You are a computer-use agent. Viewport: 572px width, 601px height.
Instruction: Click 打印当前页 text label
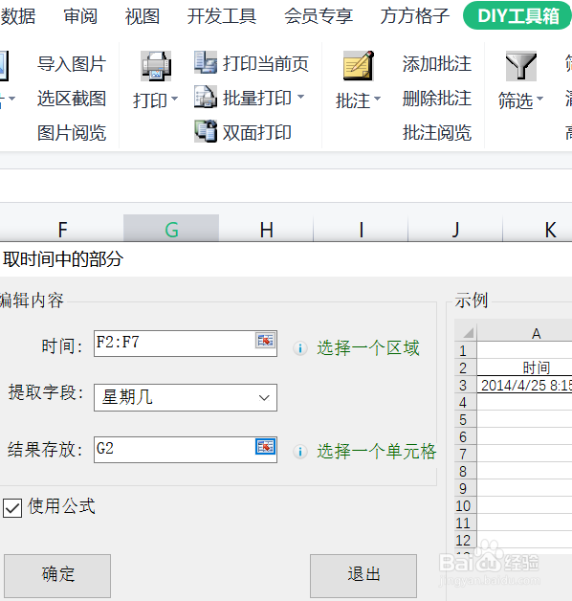pos(266,63)
